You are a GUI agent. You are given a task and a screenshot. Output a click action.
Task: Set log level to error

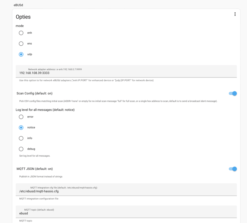tap(21, 117)
